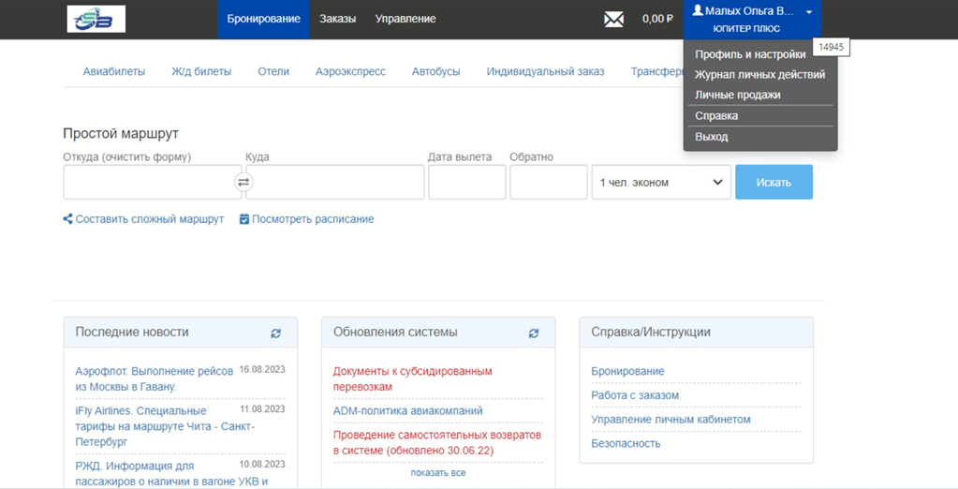
Task: Open ADM-политика авиакомпаний link
Action: 407,410
